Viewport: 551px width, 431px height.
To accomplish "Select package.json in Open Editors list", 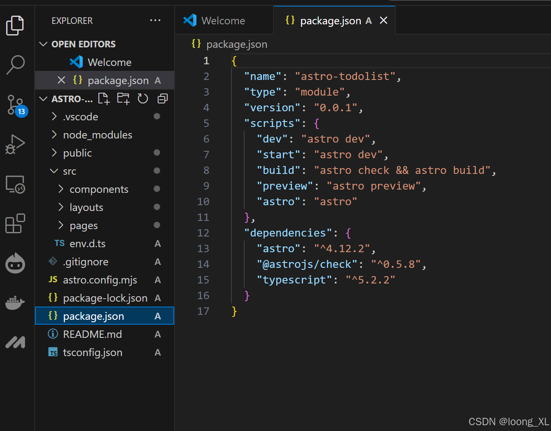I will 105,80.
